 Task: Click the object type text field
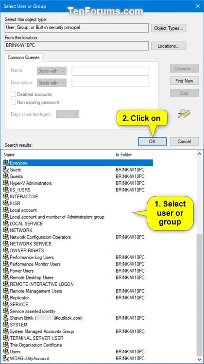point(77,28)
